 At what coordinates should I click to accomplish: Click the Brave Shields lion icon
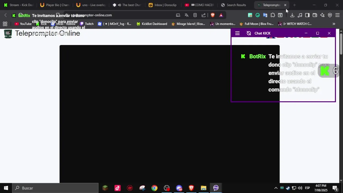tap(212, 15)
